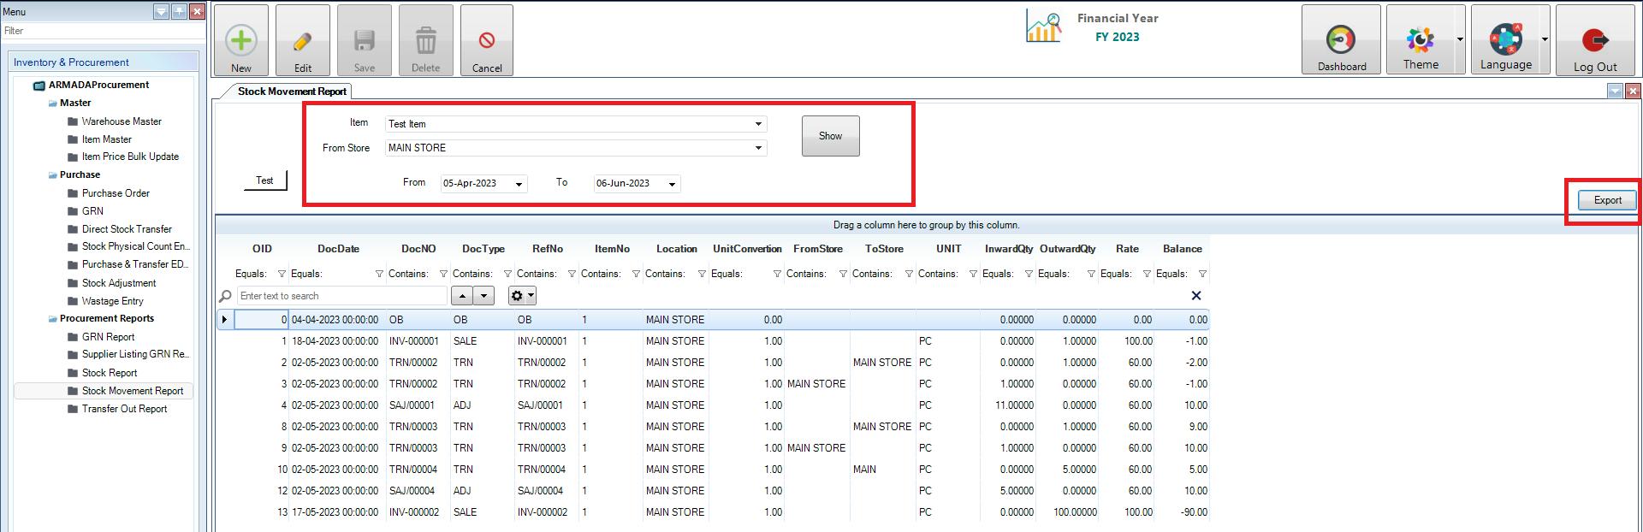The height and width of the screenshot is (532, 1643).
Task: Close the grid search panel
Action: [1195, 296]
